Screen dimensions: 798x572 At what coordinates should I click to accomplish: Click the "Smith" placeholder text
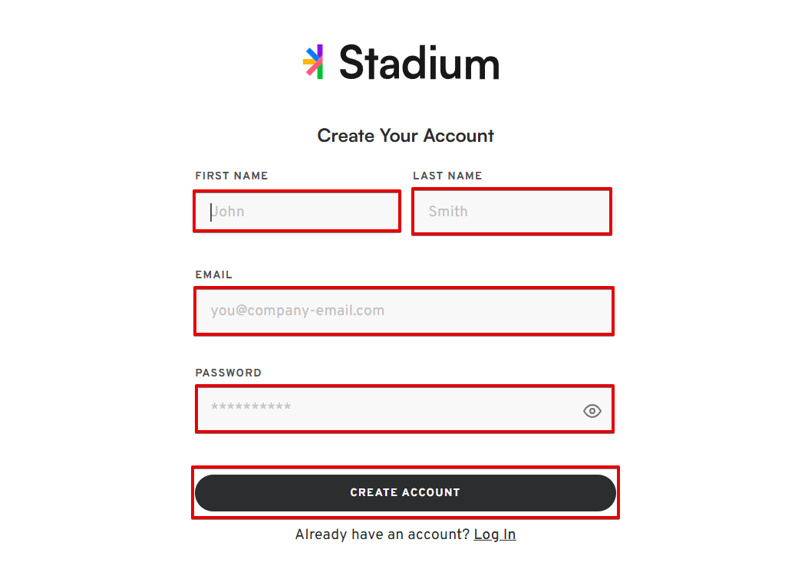click(x=448, y=212)
